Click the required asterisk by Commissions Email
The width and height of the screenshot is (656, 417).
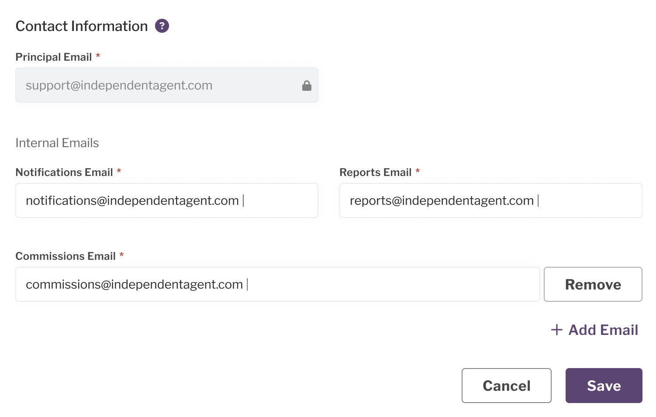(x=121, y=255)
